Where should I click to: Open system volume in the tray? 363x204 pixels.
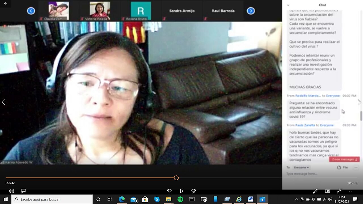pos(330,199)
